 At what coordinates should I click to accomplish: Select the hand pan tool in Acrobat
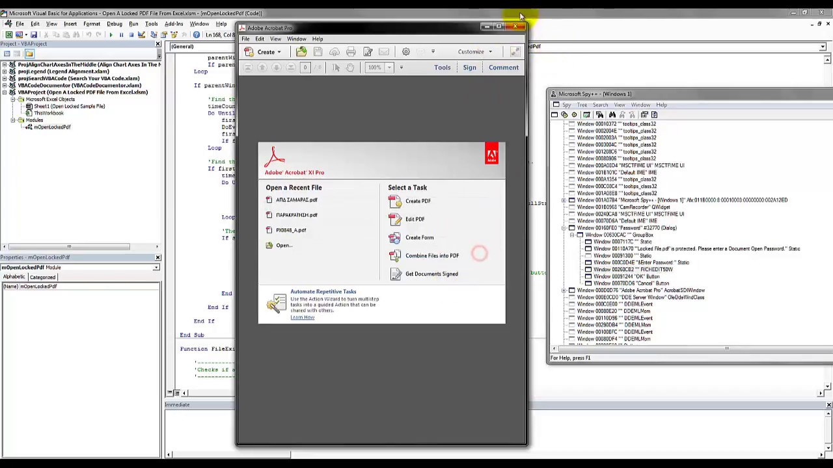[350, 68]
